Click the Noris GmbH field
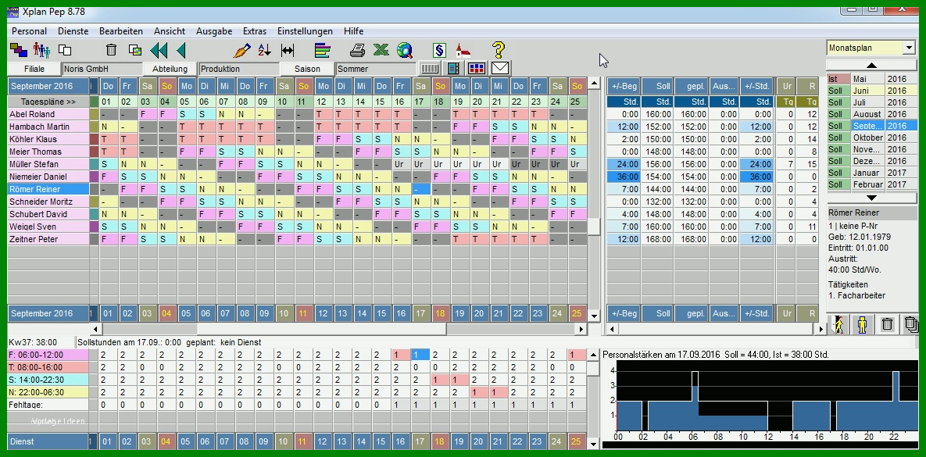Image resolution: width=926 pixels, height=457 pixels. tap(102, 69)
